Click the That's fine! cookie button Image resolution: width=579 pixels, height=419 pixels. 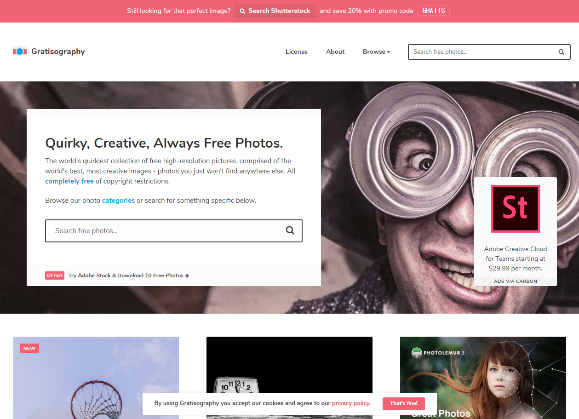click(x=404, y=403)
